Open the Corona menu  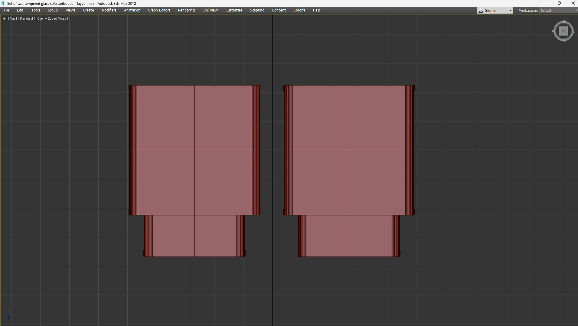[x=299, y=10]
